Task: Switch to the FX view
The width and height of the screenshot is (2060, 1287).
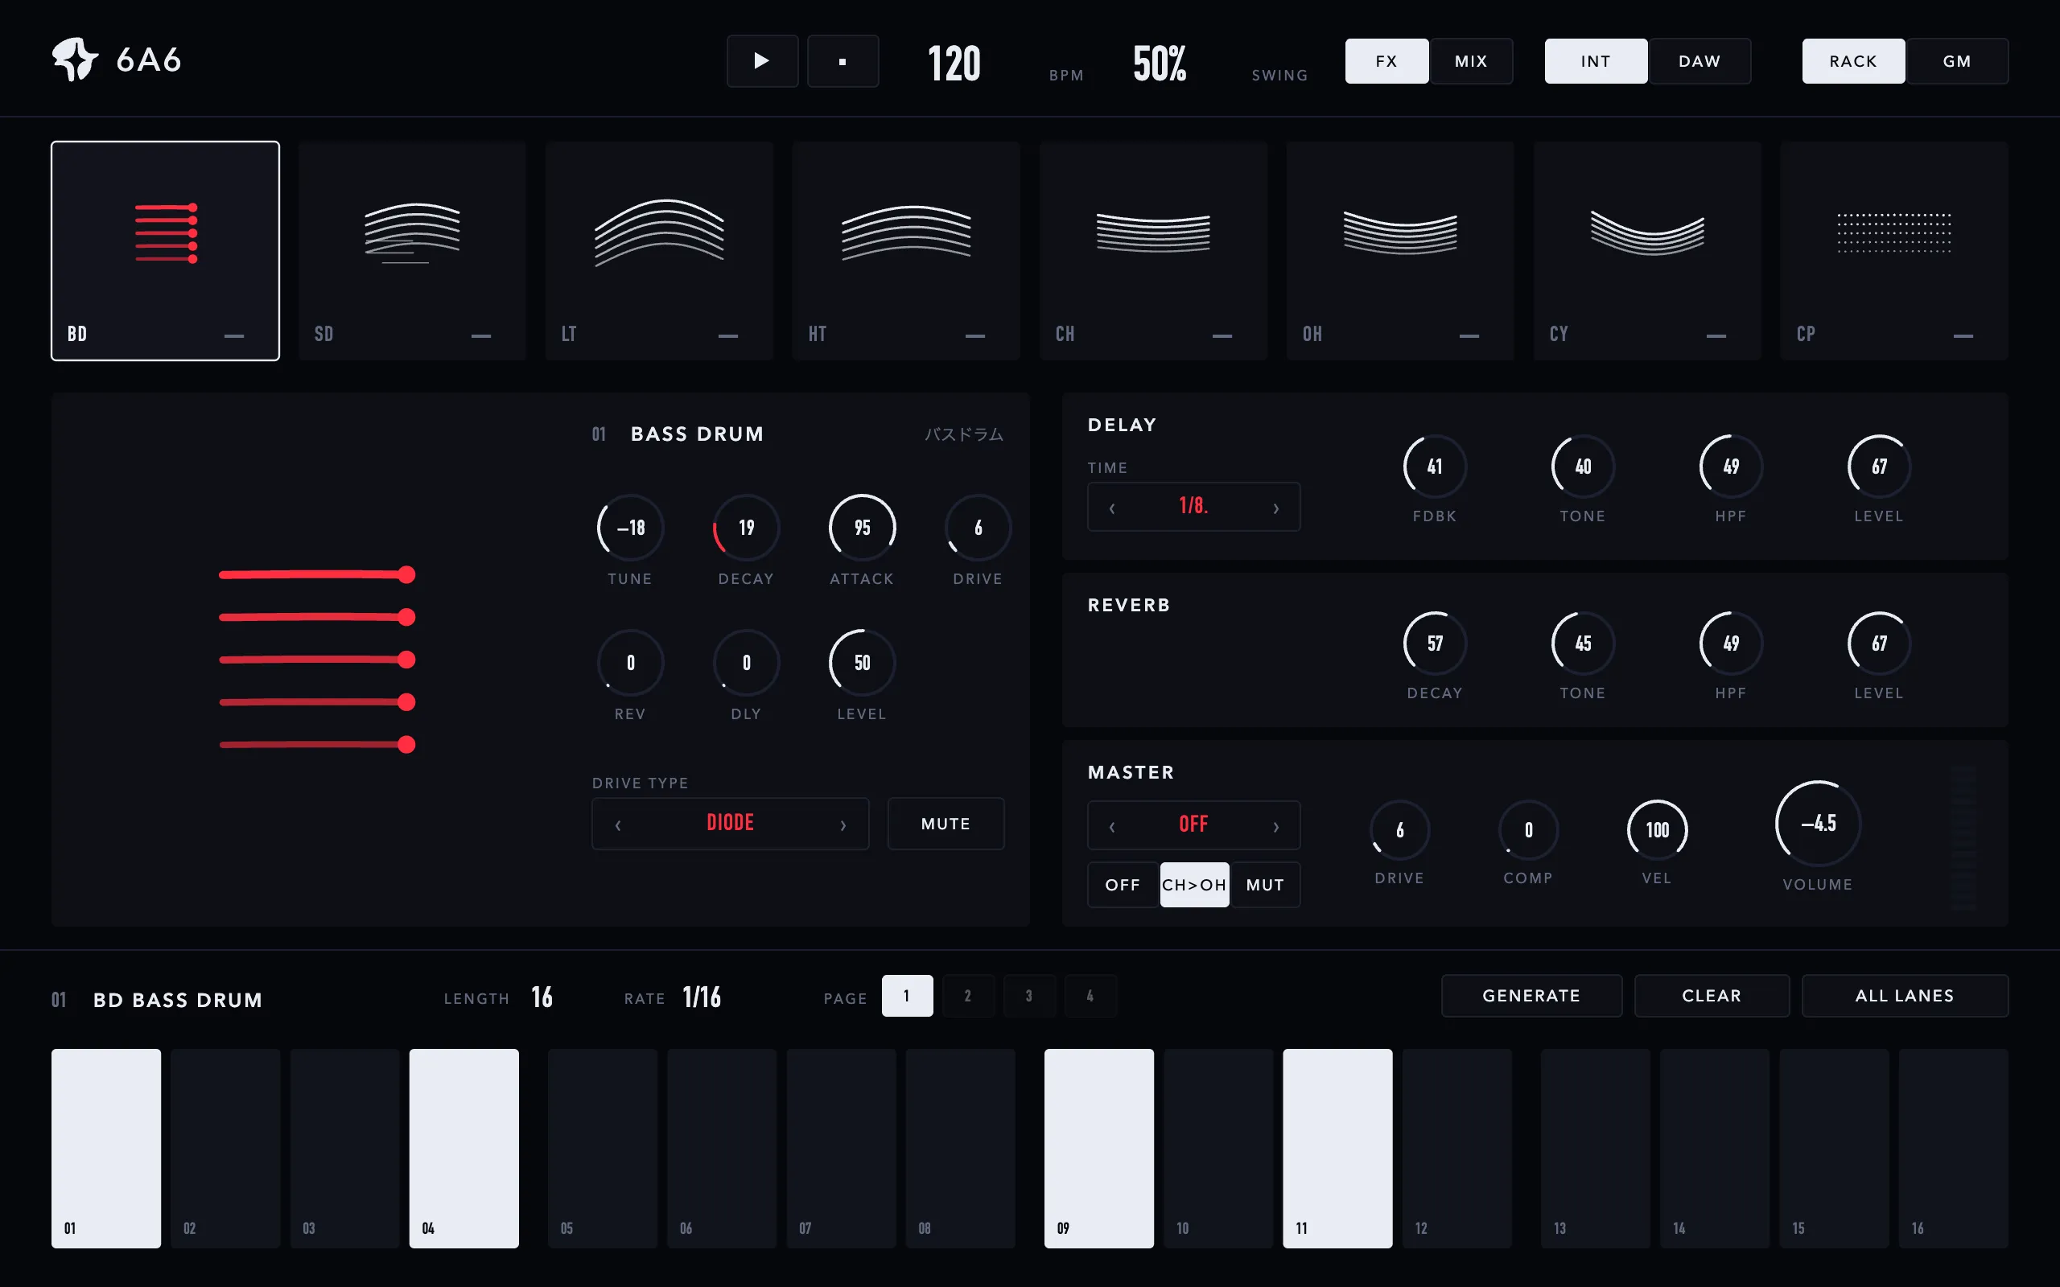Action: [1386, 60]
